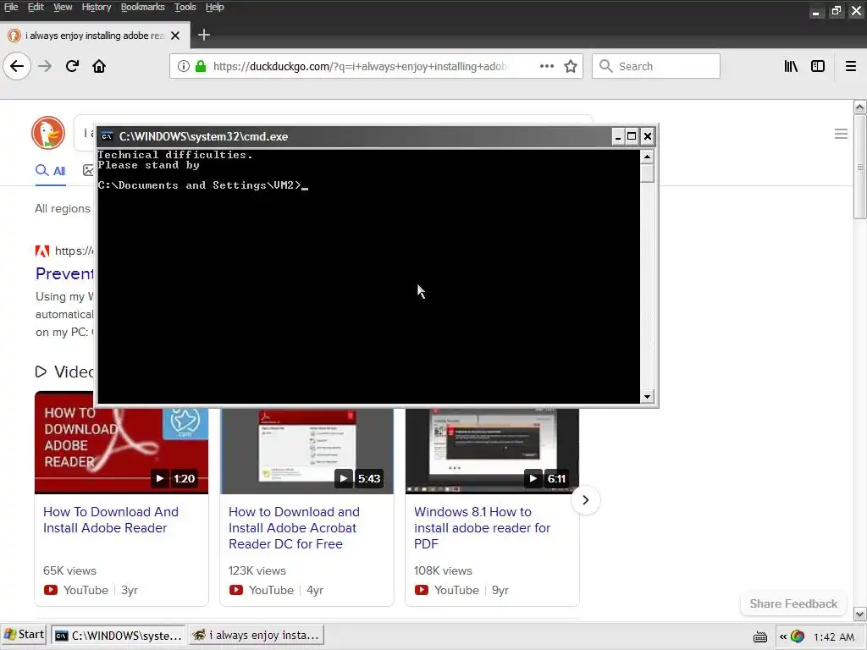Open page actions three-dot menu
Viewport: 867px width, 650px height.
tap(547, 66)
